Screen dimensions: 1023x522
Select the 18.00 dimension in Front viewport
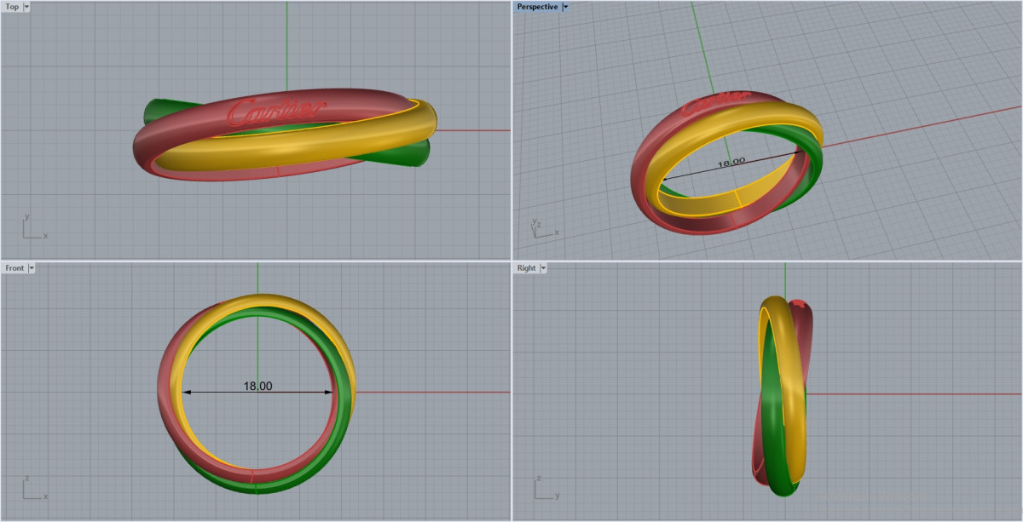(257, 386)
